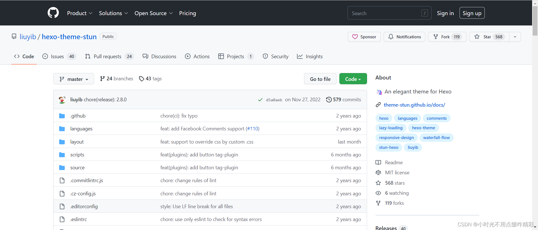Screen dimensions: 538x230
Task: Click the fork icon beside 119 forks
Action: [378, 203]
